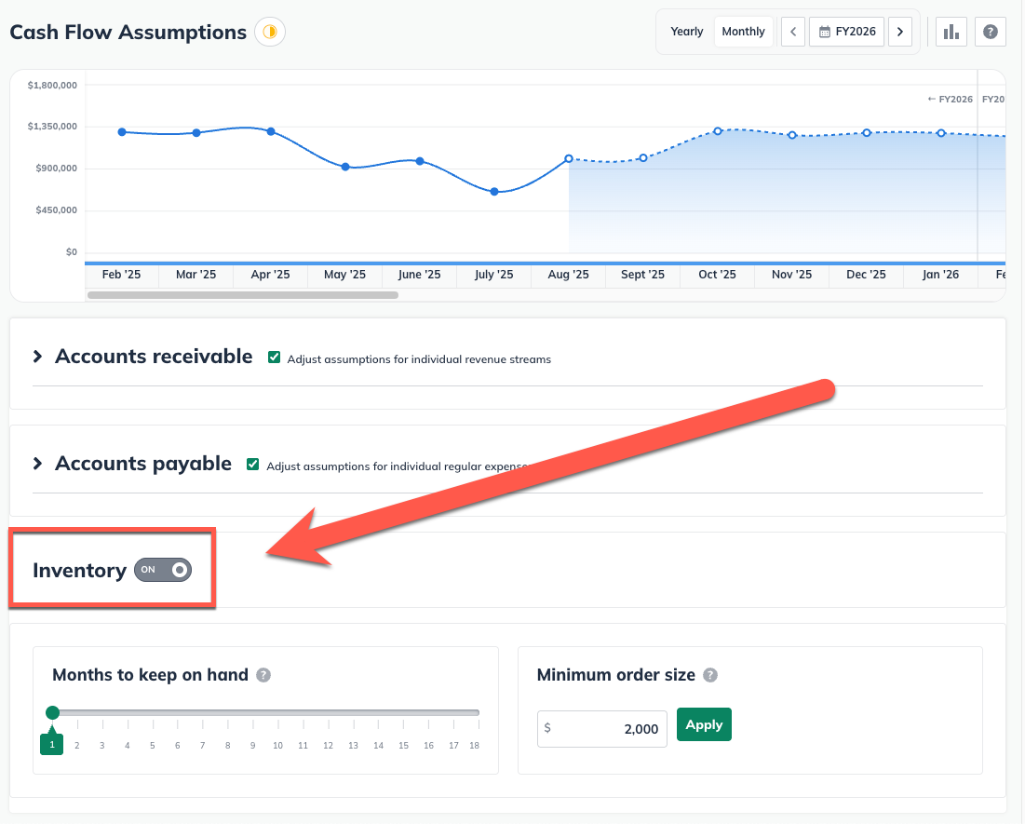This screenshot has height=824, width=1025.
Task: Select the Mar '25 column header
Action: [196, 275]
